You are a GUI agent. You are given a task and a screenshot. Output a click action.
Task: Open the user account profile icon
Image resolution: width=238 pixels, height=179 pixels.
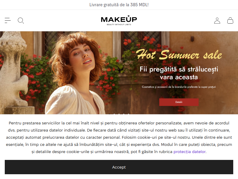[x=217, y=21]
